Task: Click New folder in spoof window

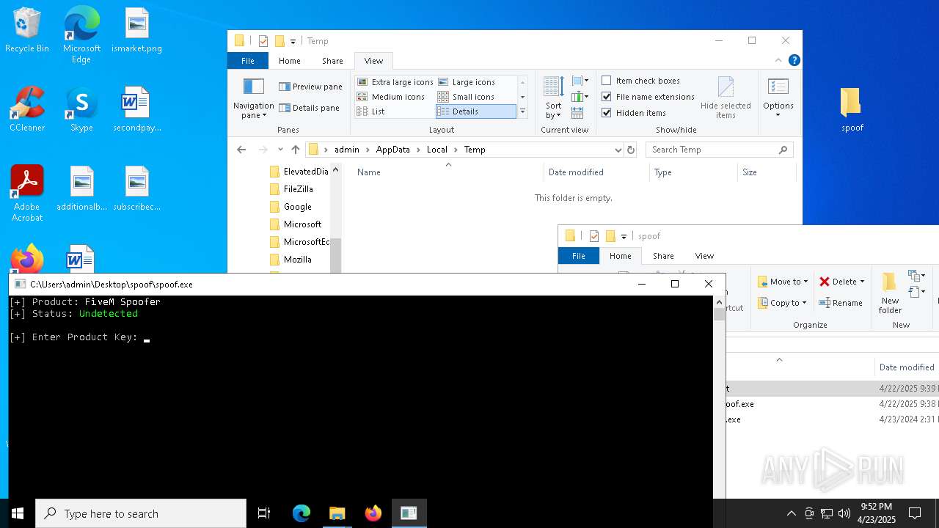Action: pos(890,293)
